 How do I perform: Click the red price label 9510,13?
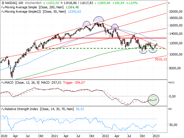161,59
